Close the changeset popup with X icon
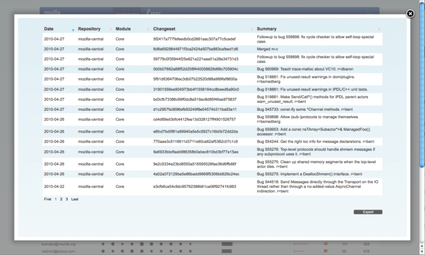This screenshot has width=425, height=255. (x=410, y=14)
